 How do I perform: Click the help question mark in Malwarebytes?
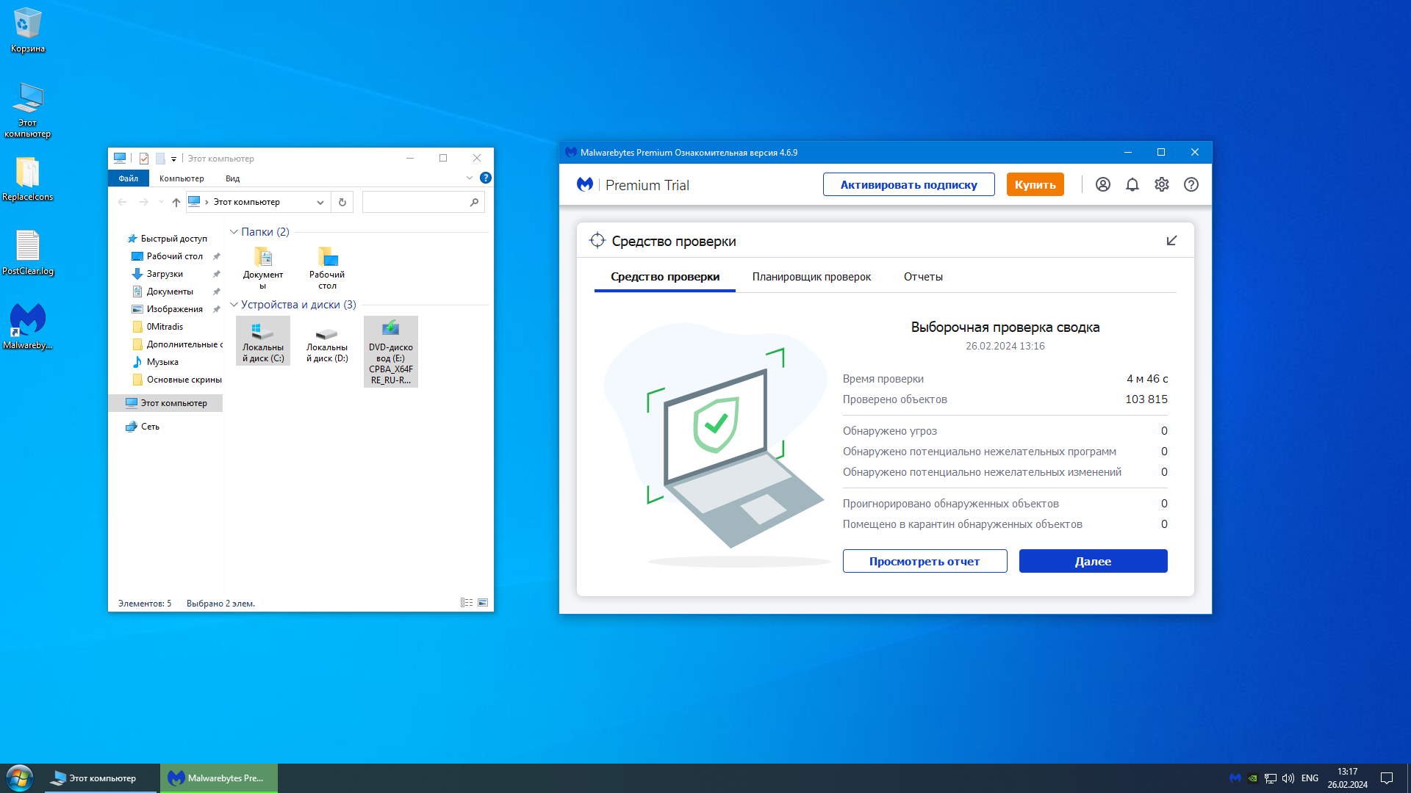(1191, 185)
